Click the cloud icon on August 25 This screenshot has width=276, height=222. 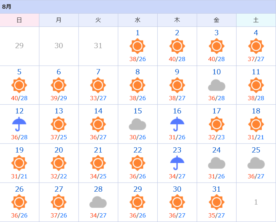(256, 163)
